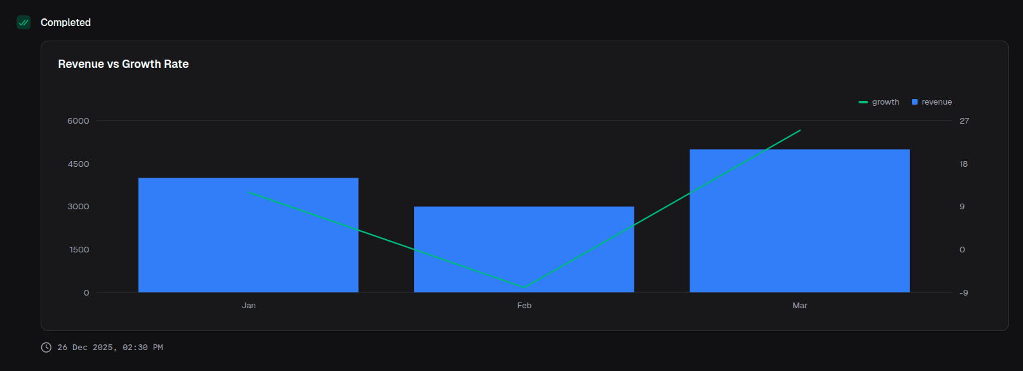The image size is (1023, 371).
Task: Click the Completed status label
Action: (x=65, y=22)
